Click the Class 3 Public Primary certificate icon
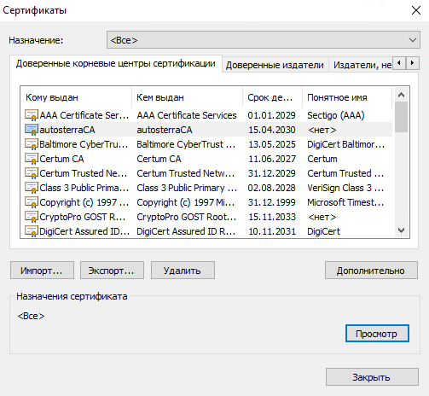 click(x=32, y=188)
